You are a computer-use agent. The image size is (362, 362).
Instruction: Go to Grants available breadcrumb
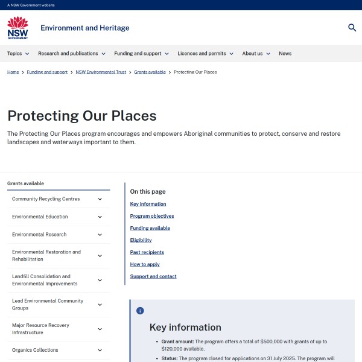pos(150,72)
